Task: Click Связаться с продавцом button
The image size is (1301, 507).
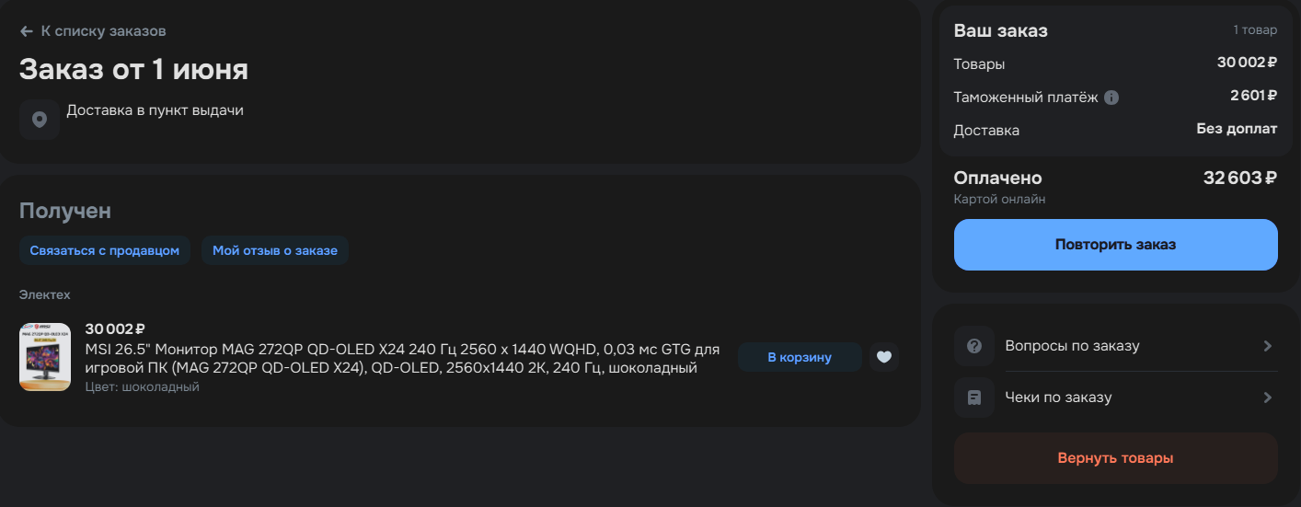Action: point(105,250)
